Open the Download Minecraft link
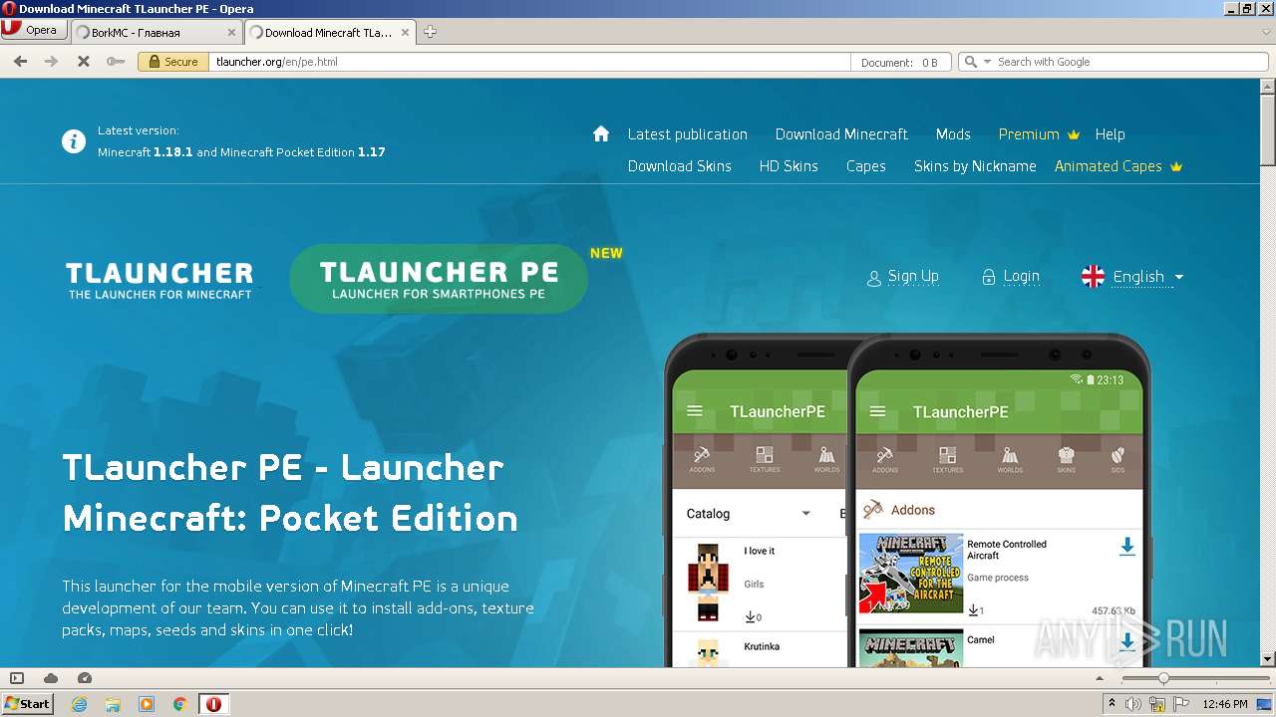Image resolution: width=1276 pixels, height=717 pixels. click(x=841, y=134)
